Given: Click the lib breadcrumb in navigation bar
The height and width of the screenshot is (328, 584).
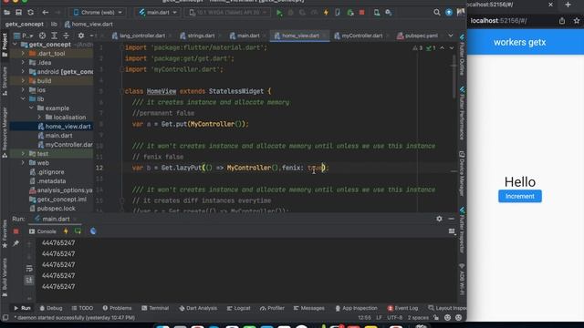Looking at the screenshot, I should pyautogui.click(x=54, y=25).
